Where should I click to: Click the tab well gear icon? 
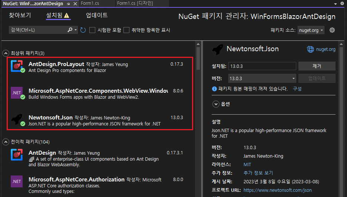[342, 4]
